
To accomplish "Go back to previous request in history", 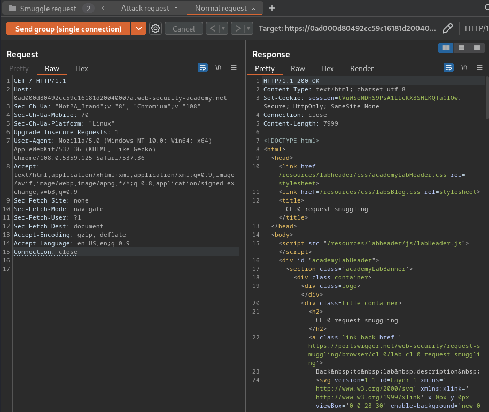I will pyautogui.click(x=213, y=29).
